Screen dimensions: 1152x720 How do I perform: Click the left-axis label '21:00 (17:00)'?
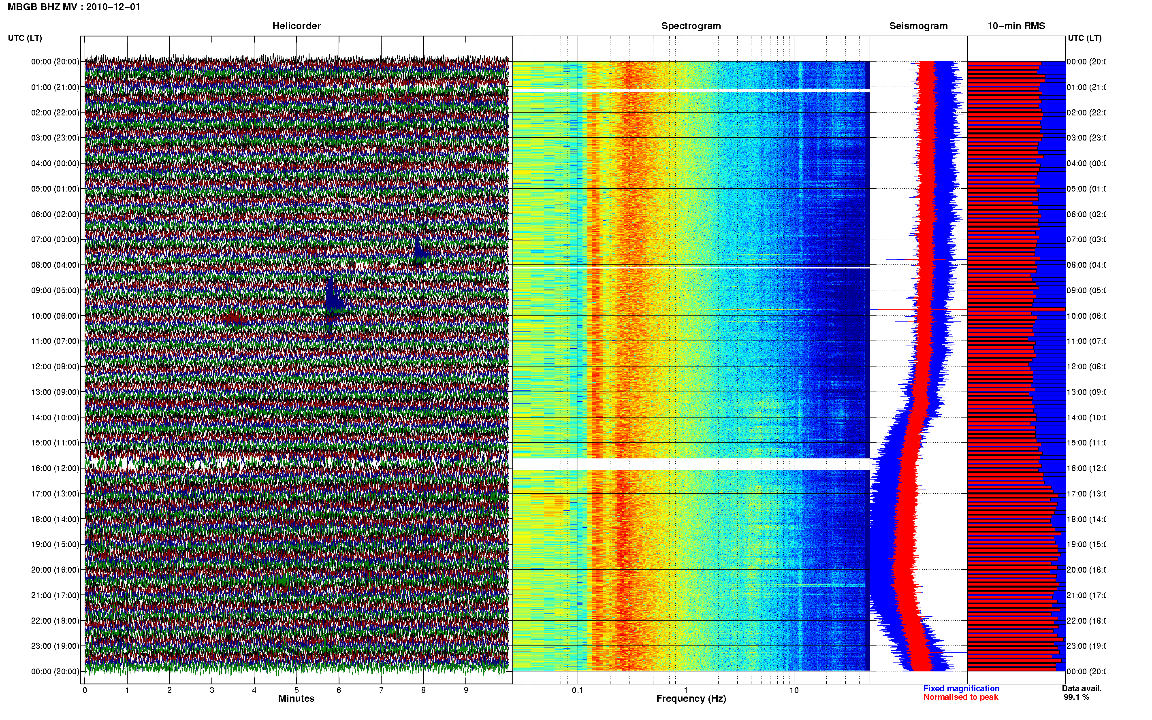(x=55, y=595)
